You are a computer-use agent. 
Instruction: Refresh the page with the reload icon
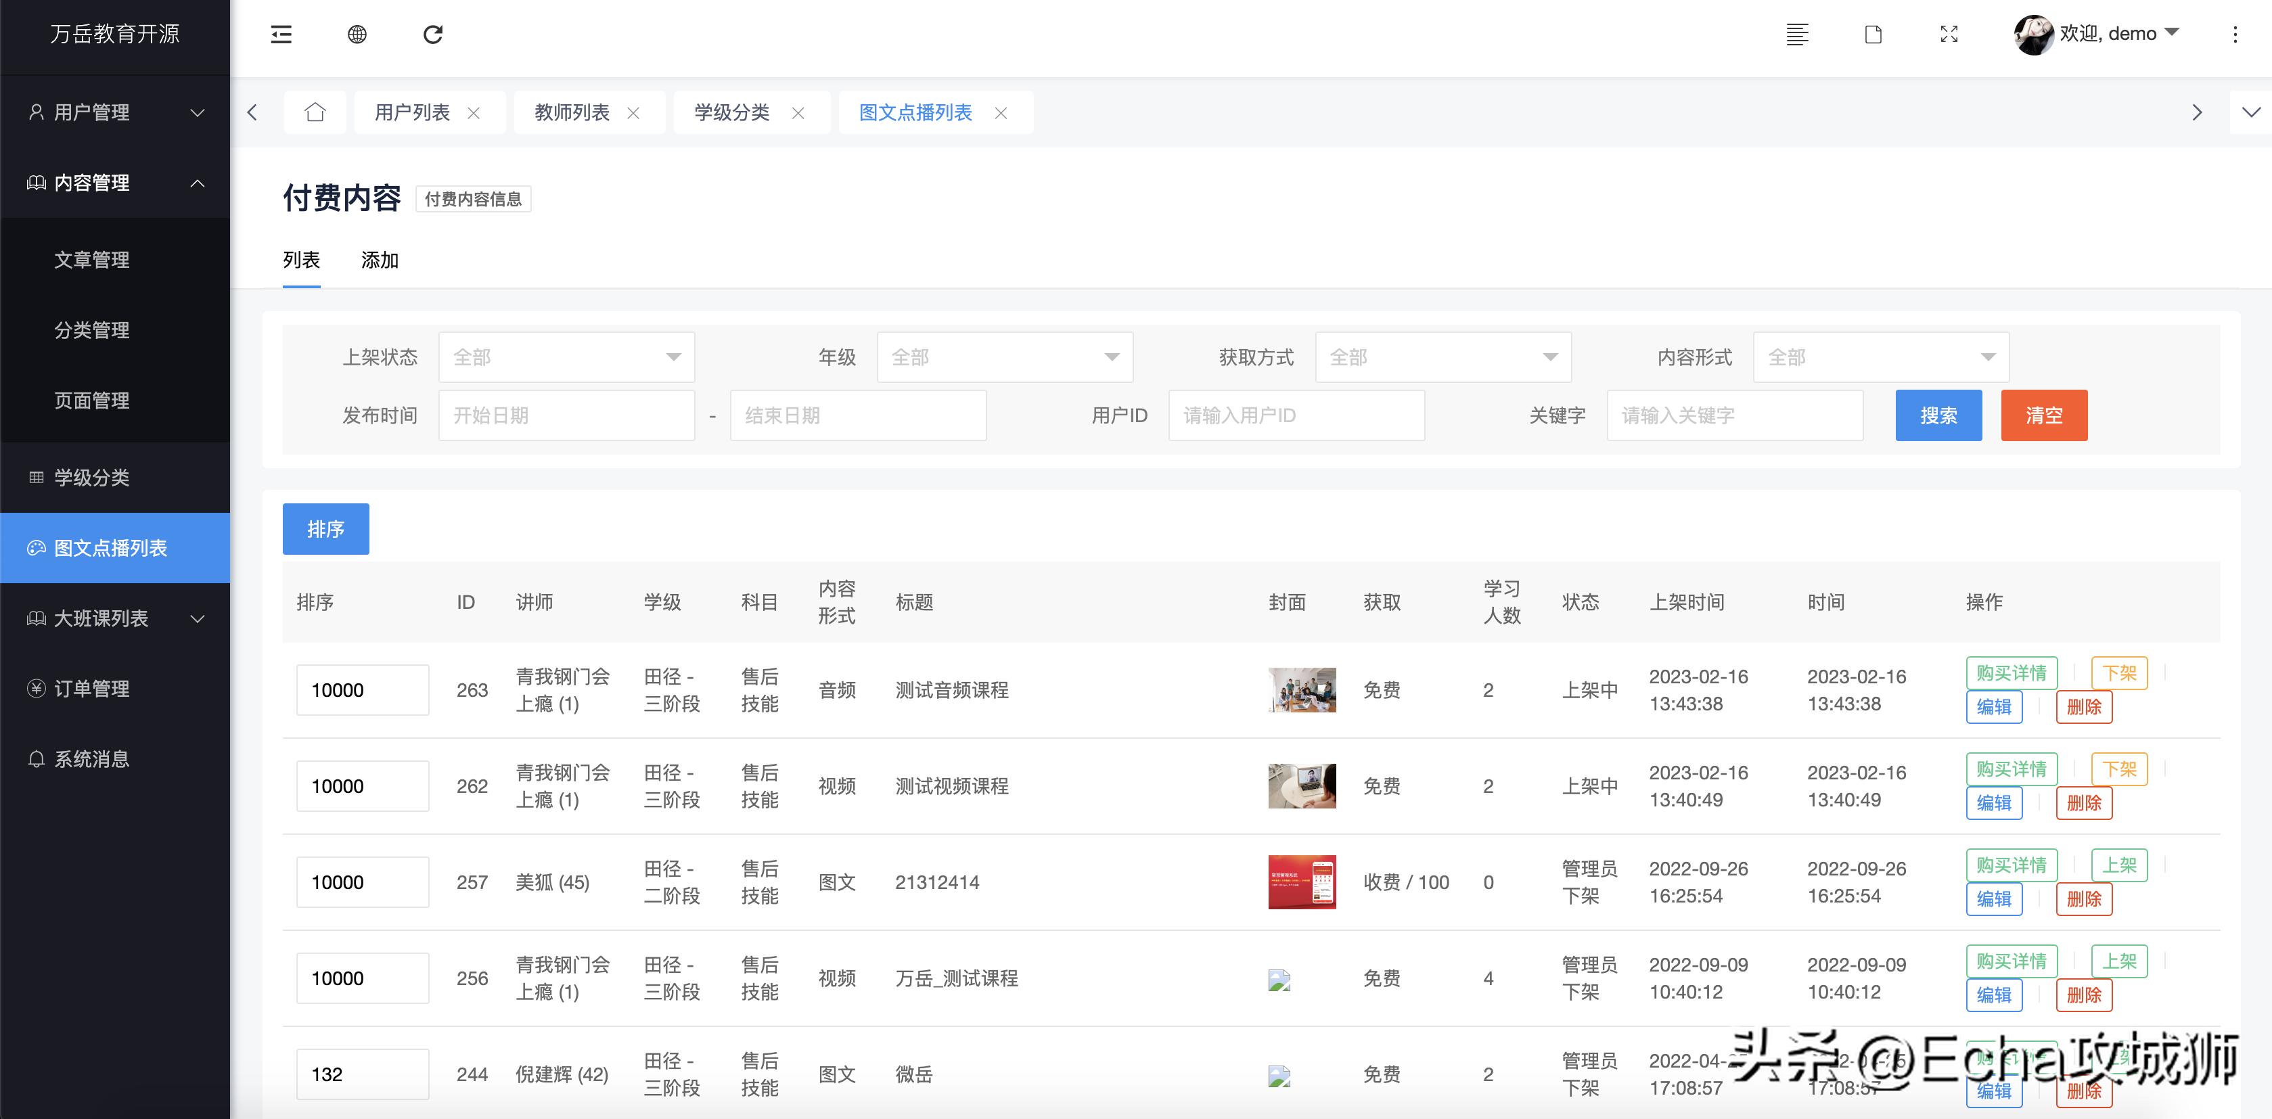coord(432,34)
